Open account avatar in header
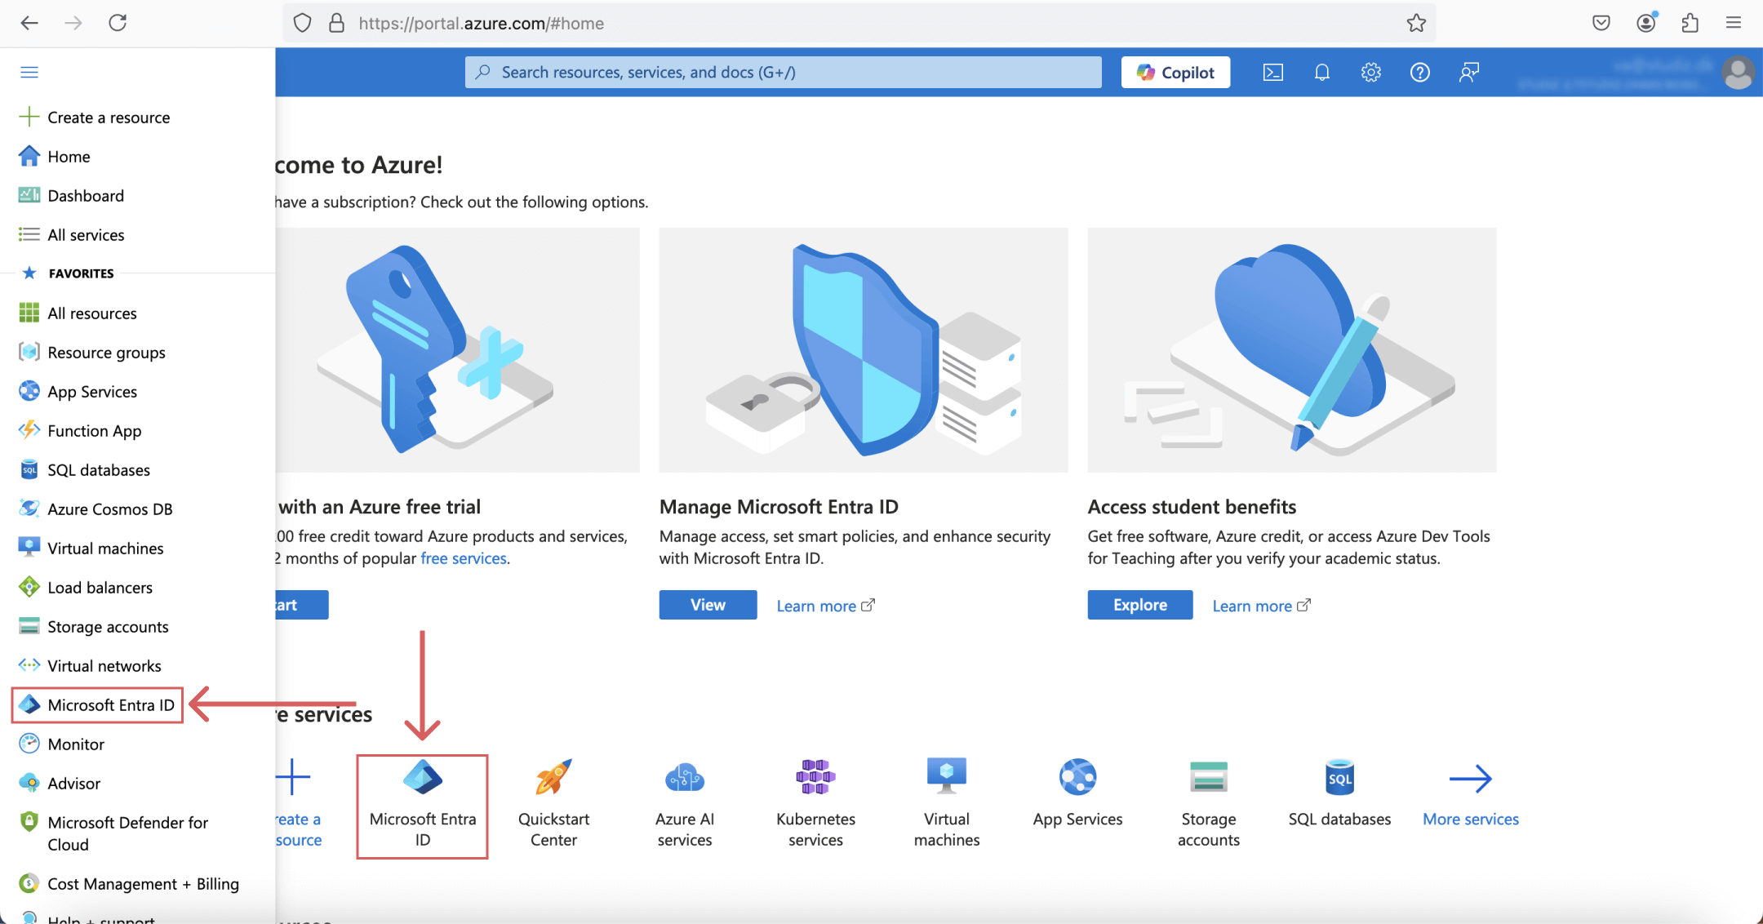 click(x=1739, y=73)
